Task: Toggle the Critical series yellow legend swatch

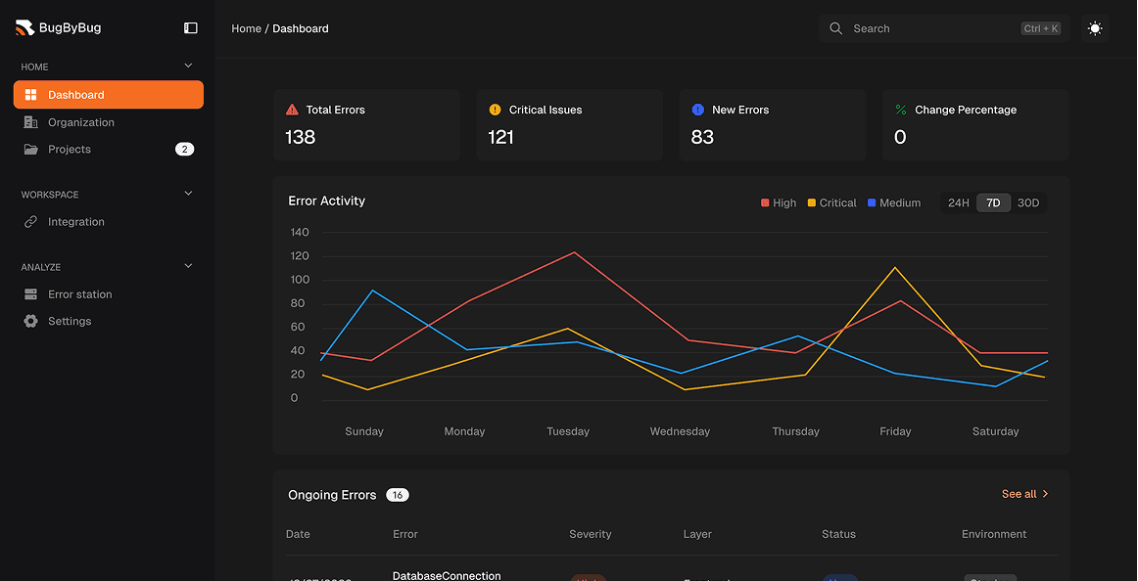Action: click(x=812, y=202)
